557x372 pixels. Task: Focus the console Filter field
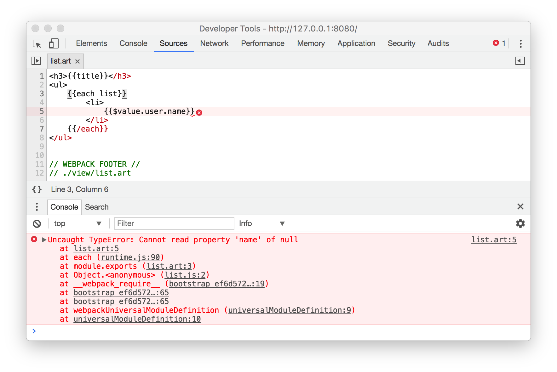pyautogui.click(x=174, y=223)
